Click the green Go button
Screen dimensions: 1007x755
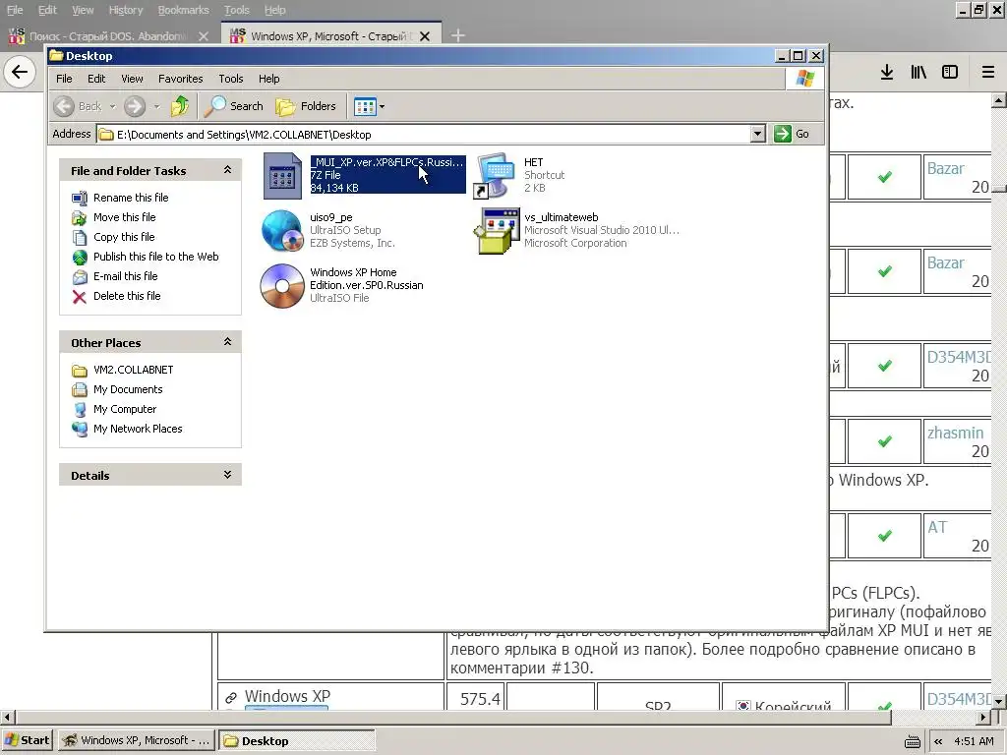[792, 134]
